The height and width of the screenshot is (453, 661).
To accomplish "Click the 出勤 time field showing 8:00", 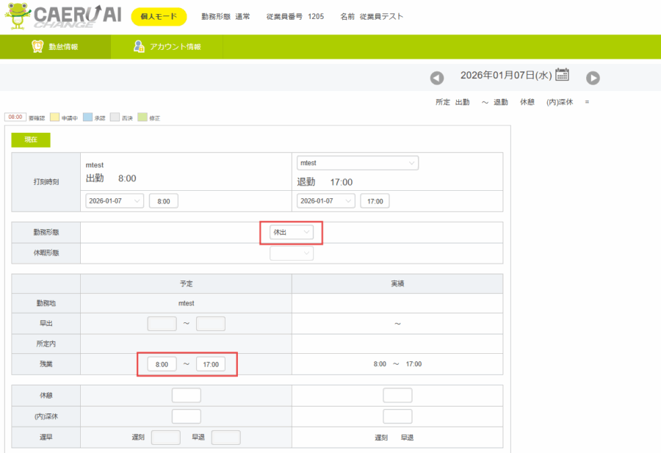I will (x=164, y=201).
